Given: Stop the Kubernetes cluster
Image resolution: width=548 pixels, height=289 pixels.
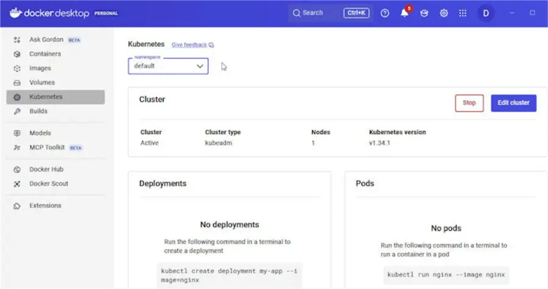Looking at the screenshot, I should pos(469,103).
